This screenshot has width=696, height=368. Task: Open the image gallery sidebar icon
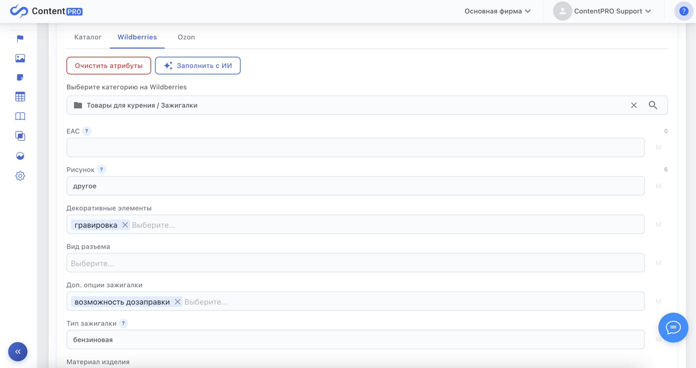[20, 58]
